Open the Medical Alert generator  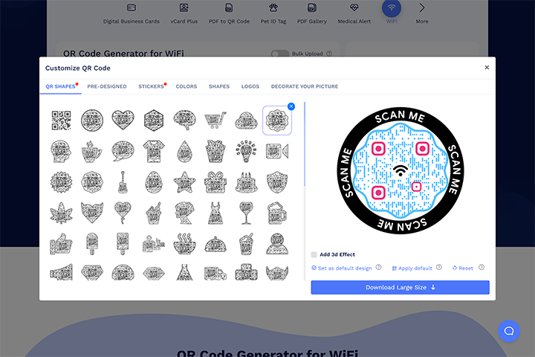(x=354, y=13)
